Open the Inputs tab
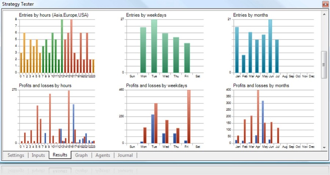330x175 pixels. [x=38, y=155]
